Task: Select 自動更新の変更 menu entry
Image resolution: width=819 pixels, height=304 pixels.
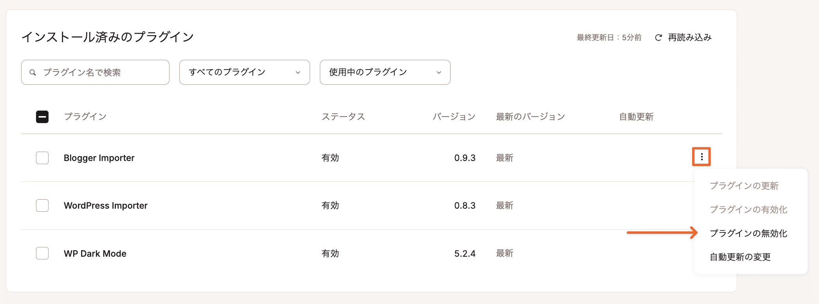Action: (740, 257)
